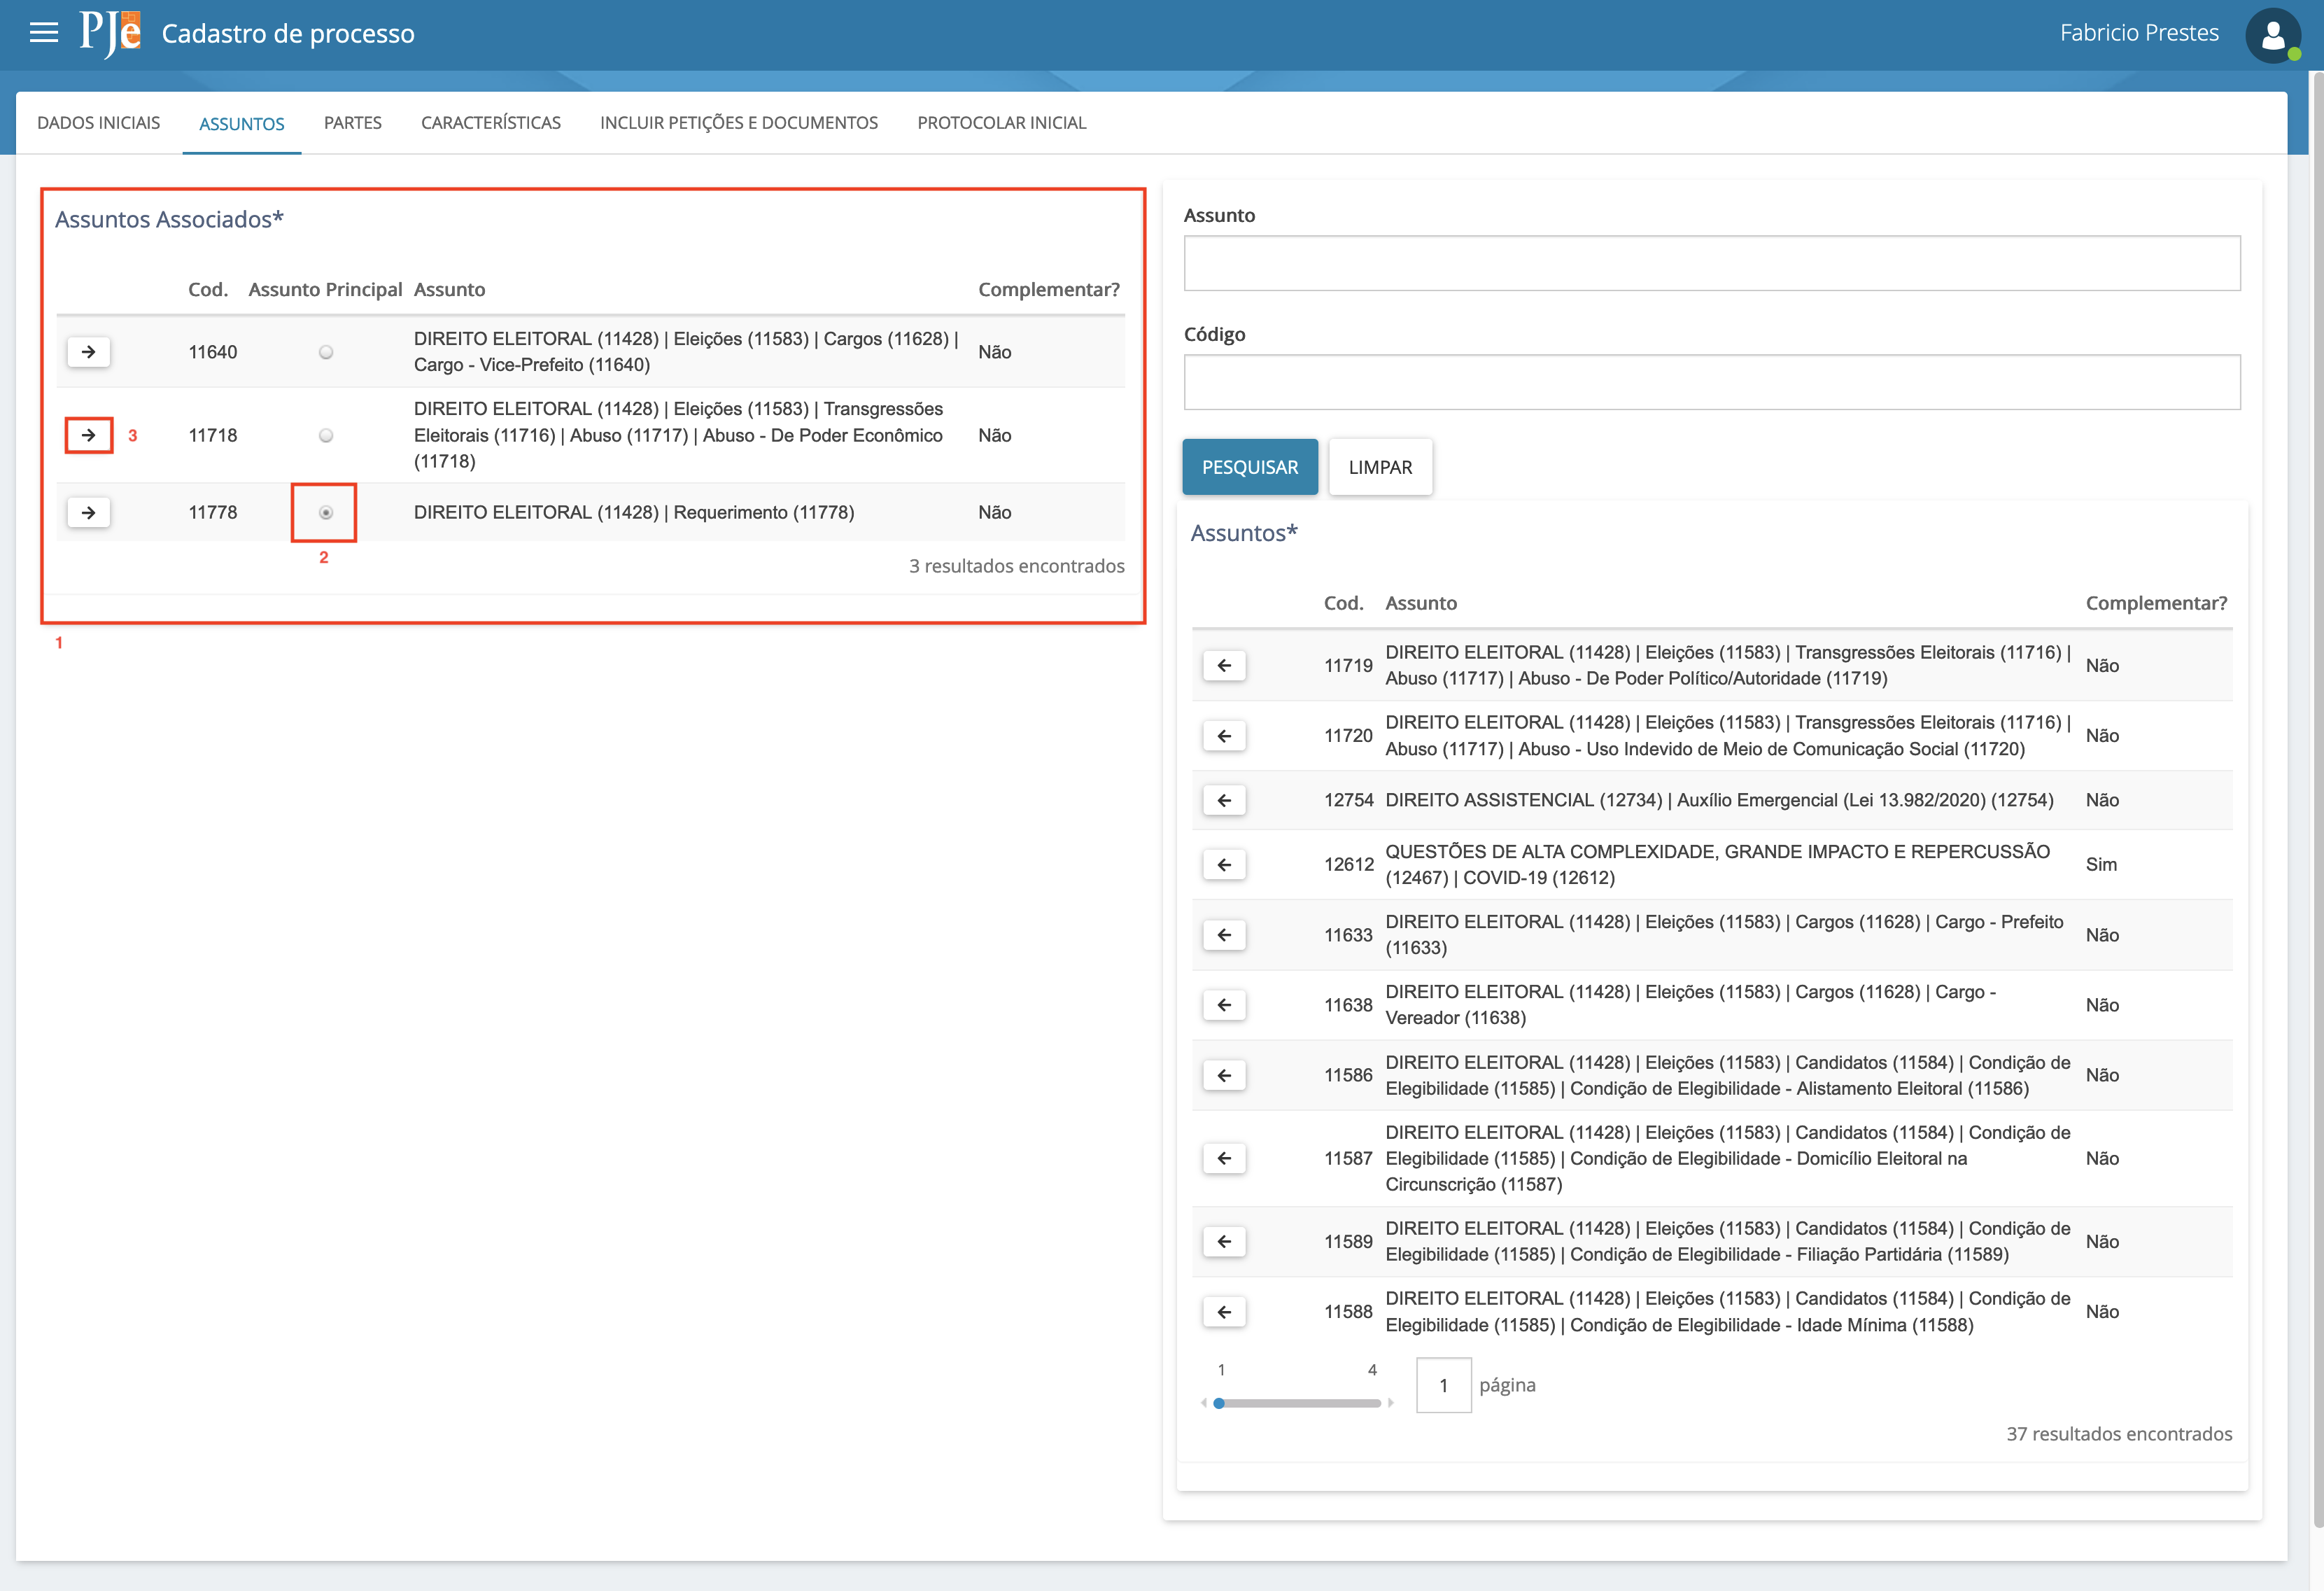Click Complementar? header in associated table
The width and height of the screenshot is (2324, 1591).
tap(1049, 290)
